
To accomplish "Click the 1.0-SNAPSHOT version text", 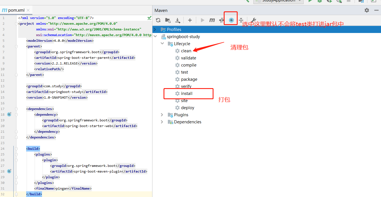I will click(56, 98).
